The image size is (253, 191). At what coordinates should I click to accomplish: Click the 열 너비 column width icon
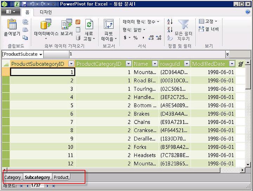tap(201, 29)
